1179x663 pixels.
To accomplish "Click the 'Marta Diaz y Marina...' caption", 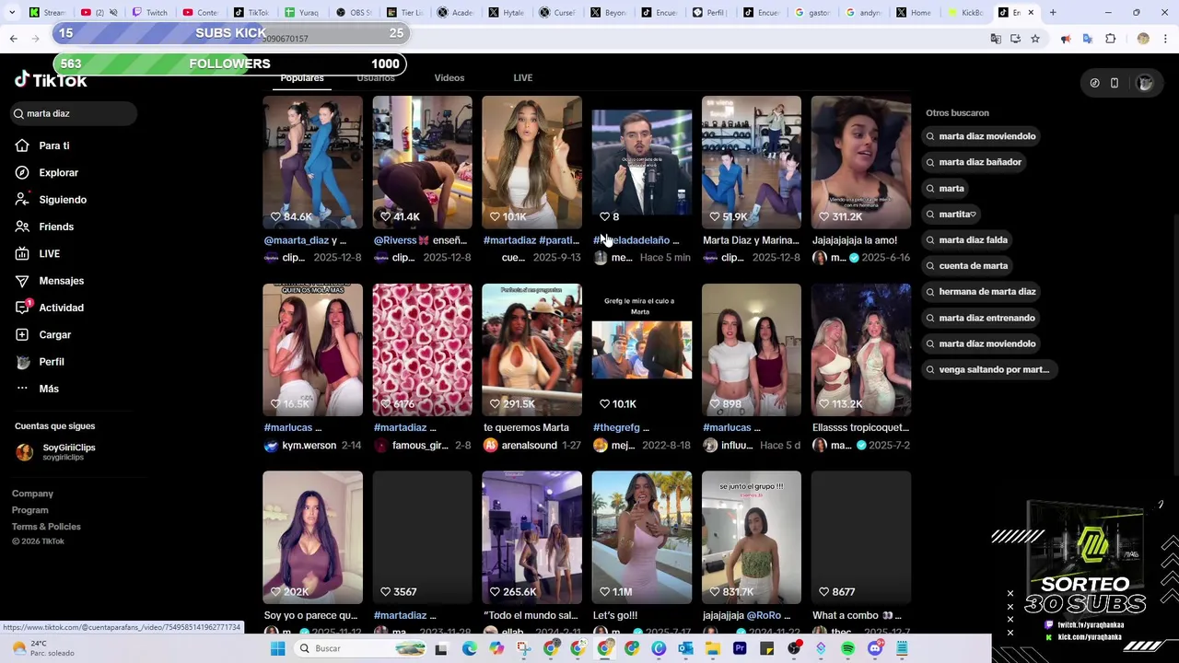I will [x=751, y=240].
